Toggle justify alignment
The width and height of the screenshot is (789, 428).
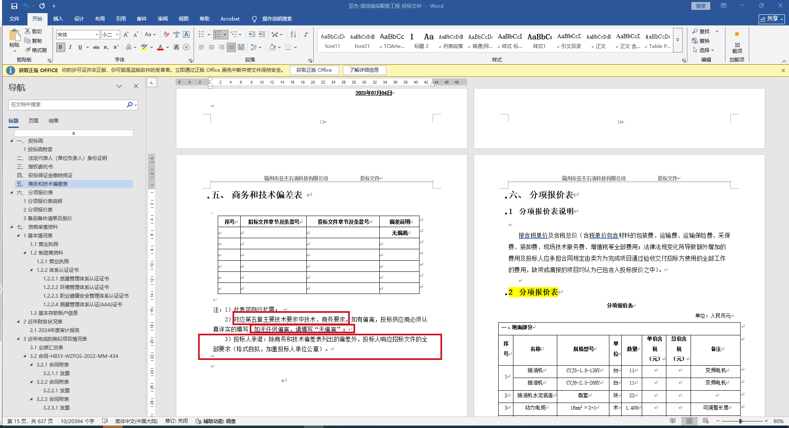231,47
